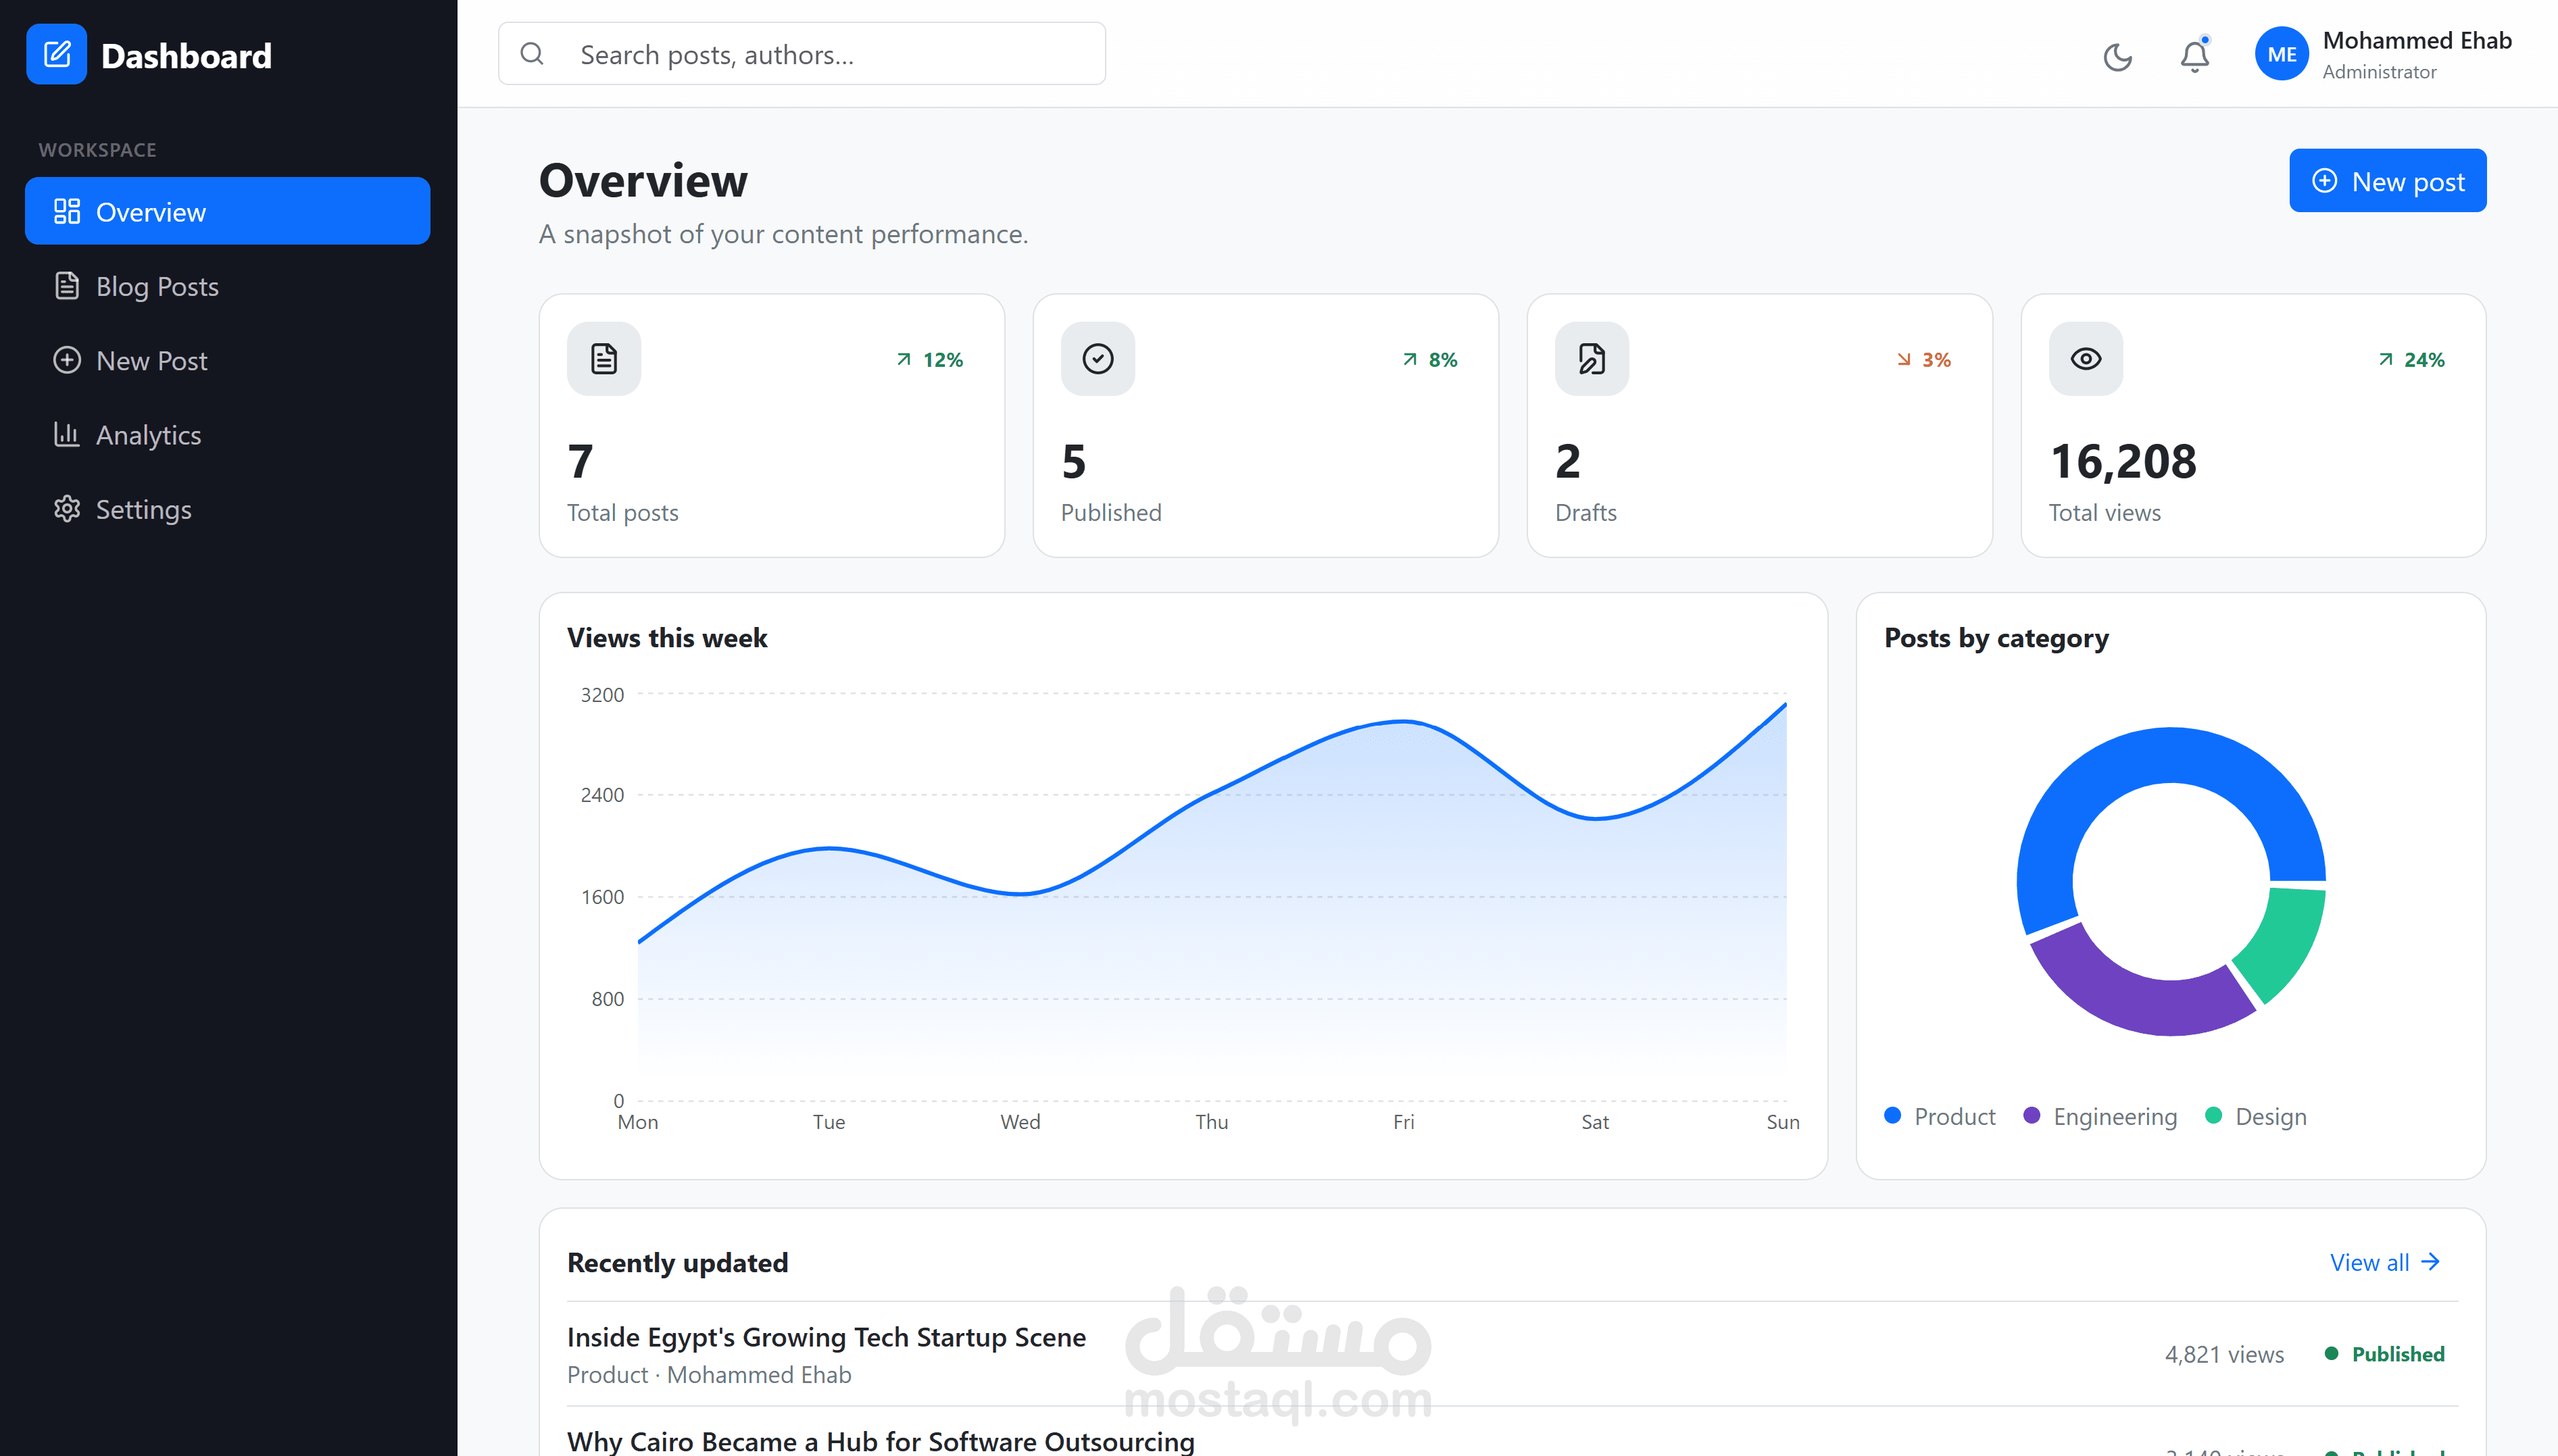The height and width of the screenshot is (1456, 2558).
Task: Click the Published checkmark icon
Action: 1097,358
